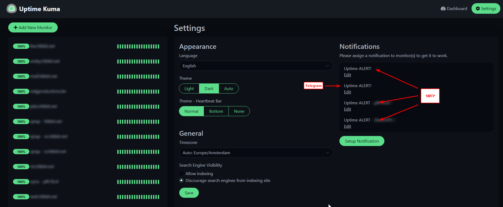Screen dimensions: 503x207
Task: Click the Save button
Action: [189, 193]
